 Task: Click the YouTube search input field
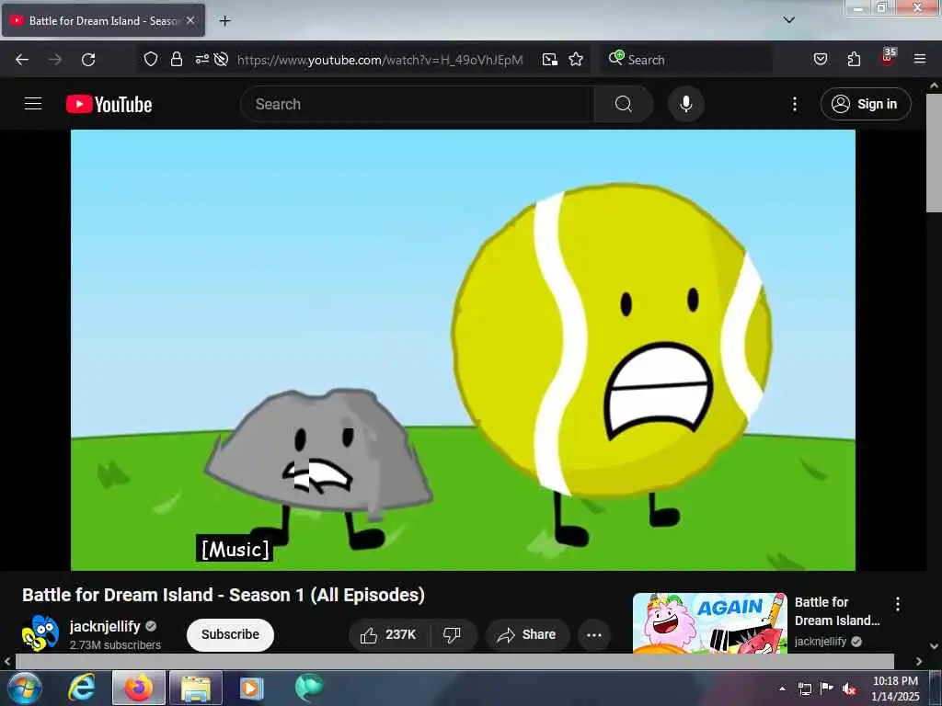[x=418, y=104]
